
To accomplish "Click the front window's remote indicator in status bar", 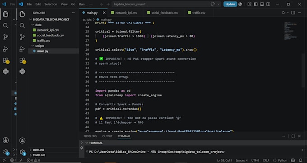I will pos(21,160).
